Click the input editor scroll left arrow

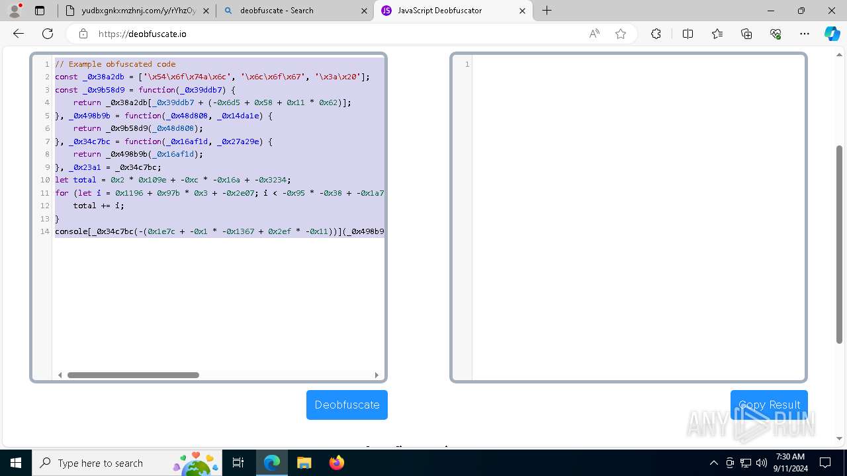(x=60, y=375)
